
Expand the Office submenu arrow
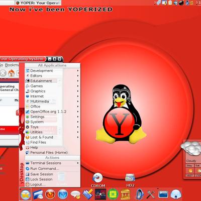[x=78, y=107]
